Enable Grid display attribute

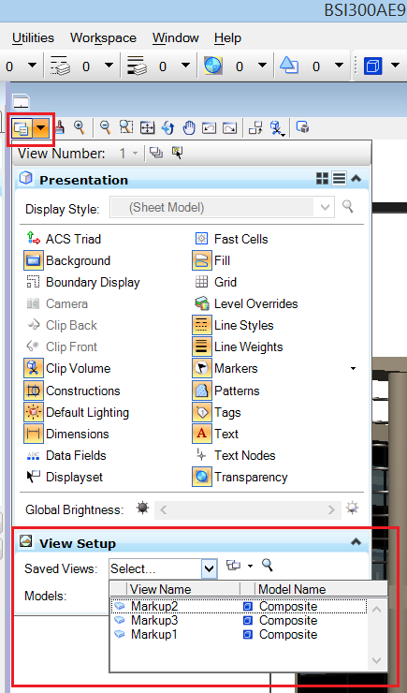coord(214,282)
